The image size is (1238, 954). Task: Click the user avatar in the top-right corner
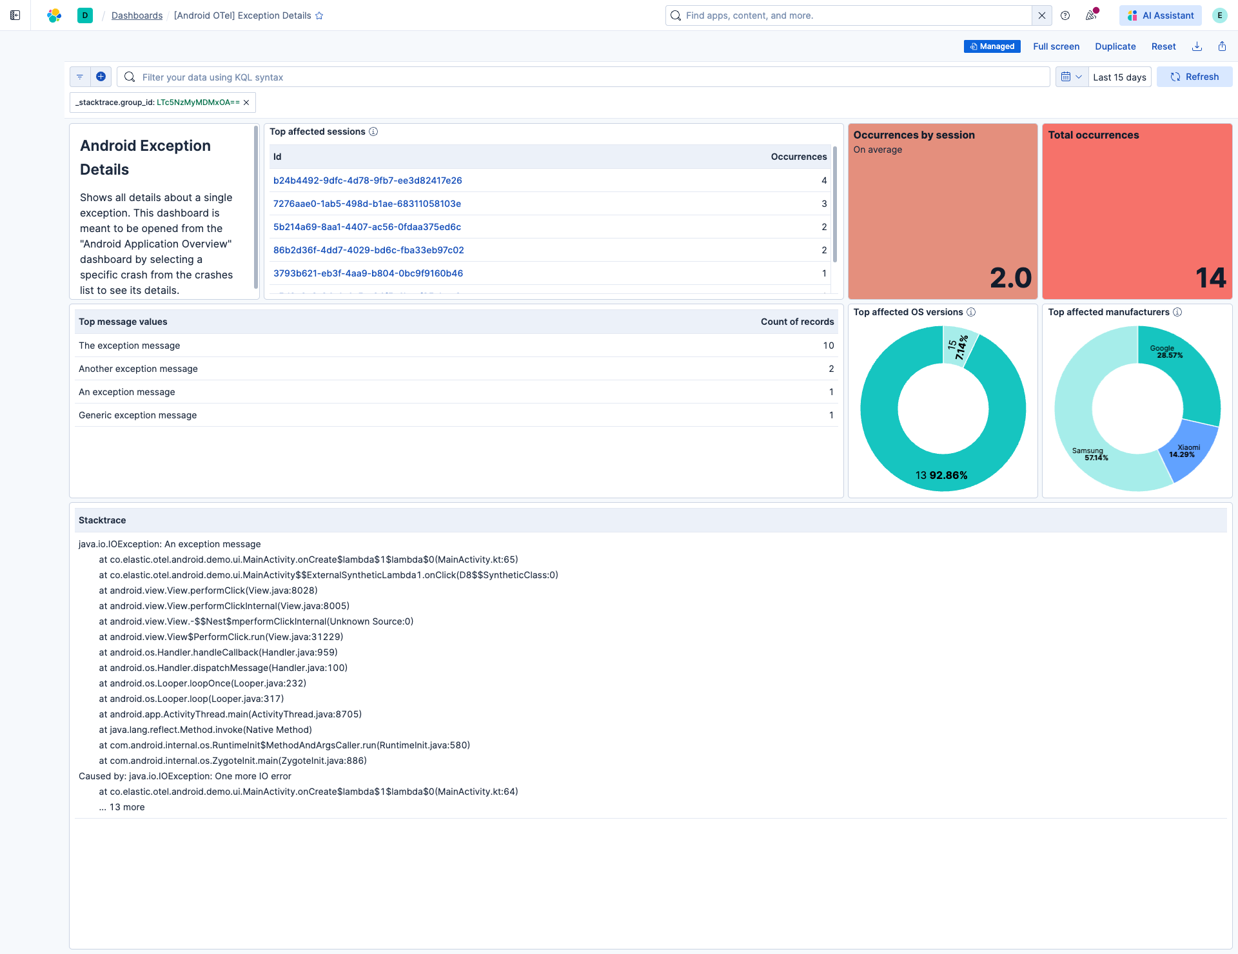tap(1219, 15)
